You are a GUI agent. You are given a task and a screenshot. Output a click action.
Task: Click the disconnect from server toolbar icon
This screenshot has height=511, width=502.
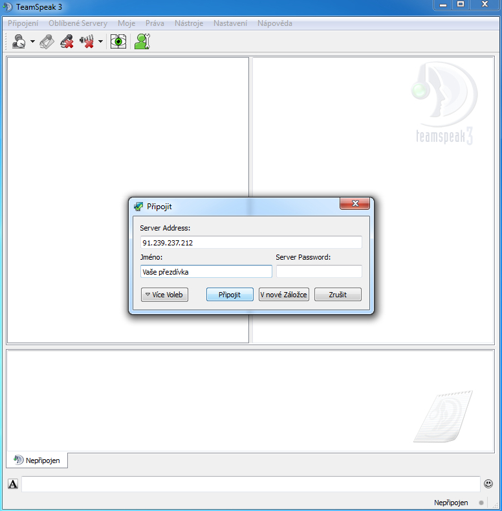click(47, 42)
